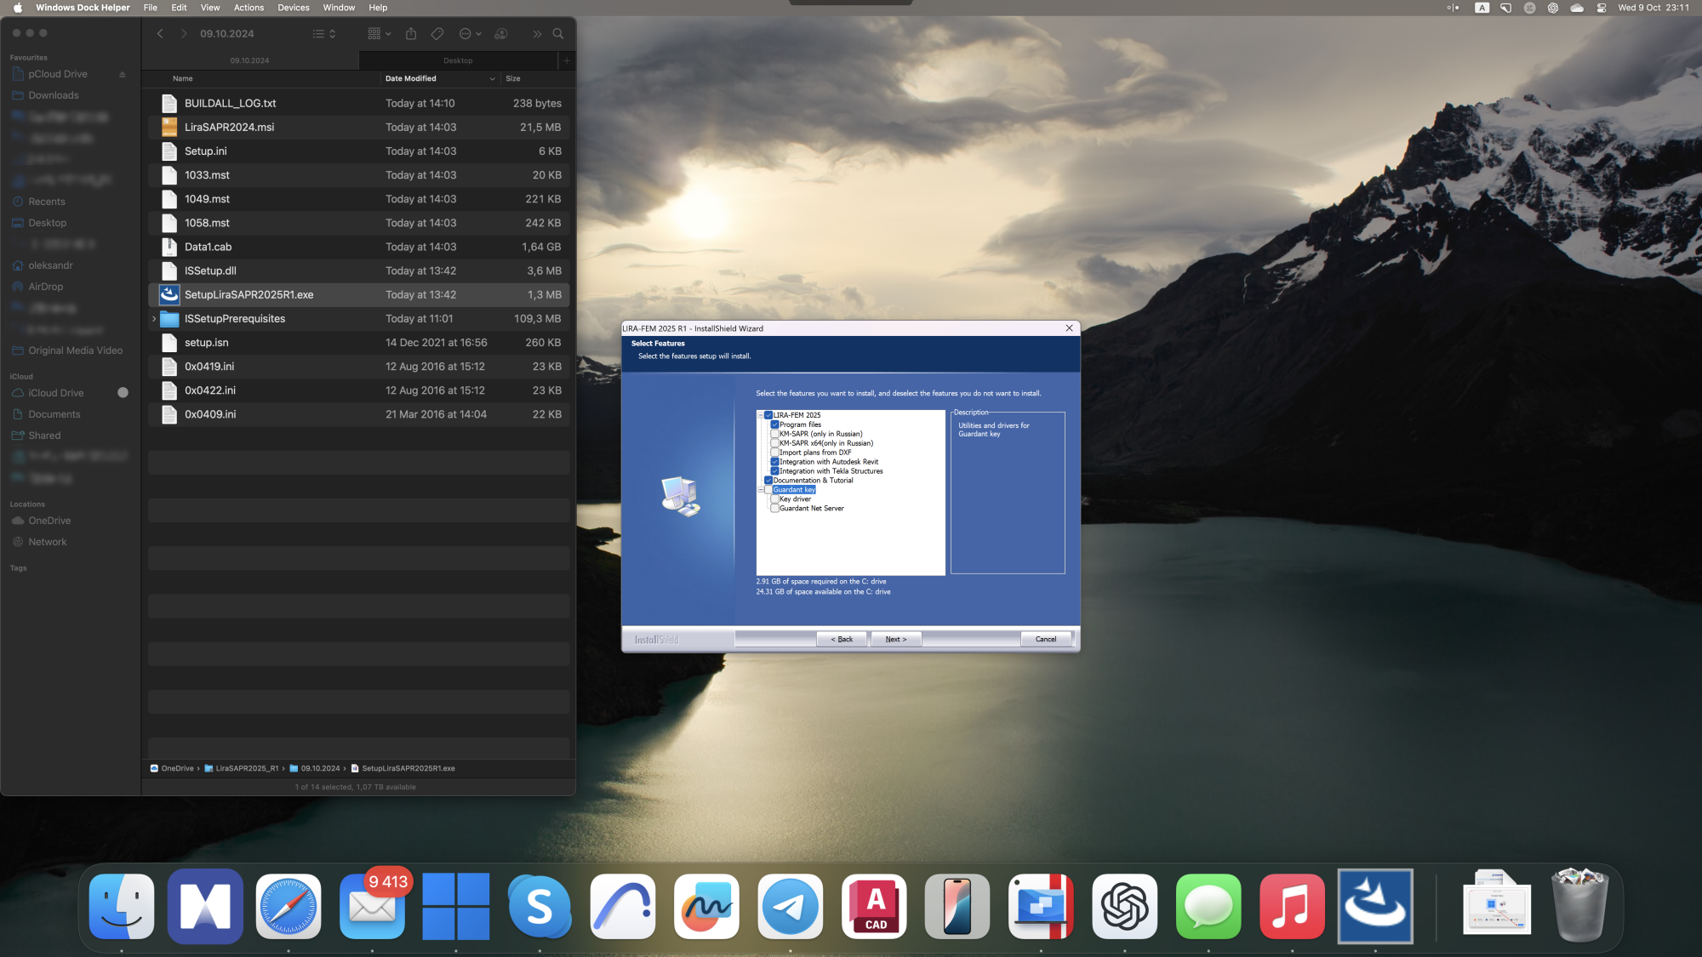Click the Finder share icon
The width and height of the screenshot is (1702, 957).
[411, 34]
